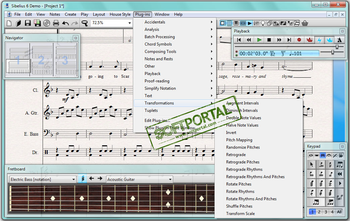Click the shopping basket toolbar icon
The height and width of the screenshot is (221, 350).
click(x=305, y=23)
